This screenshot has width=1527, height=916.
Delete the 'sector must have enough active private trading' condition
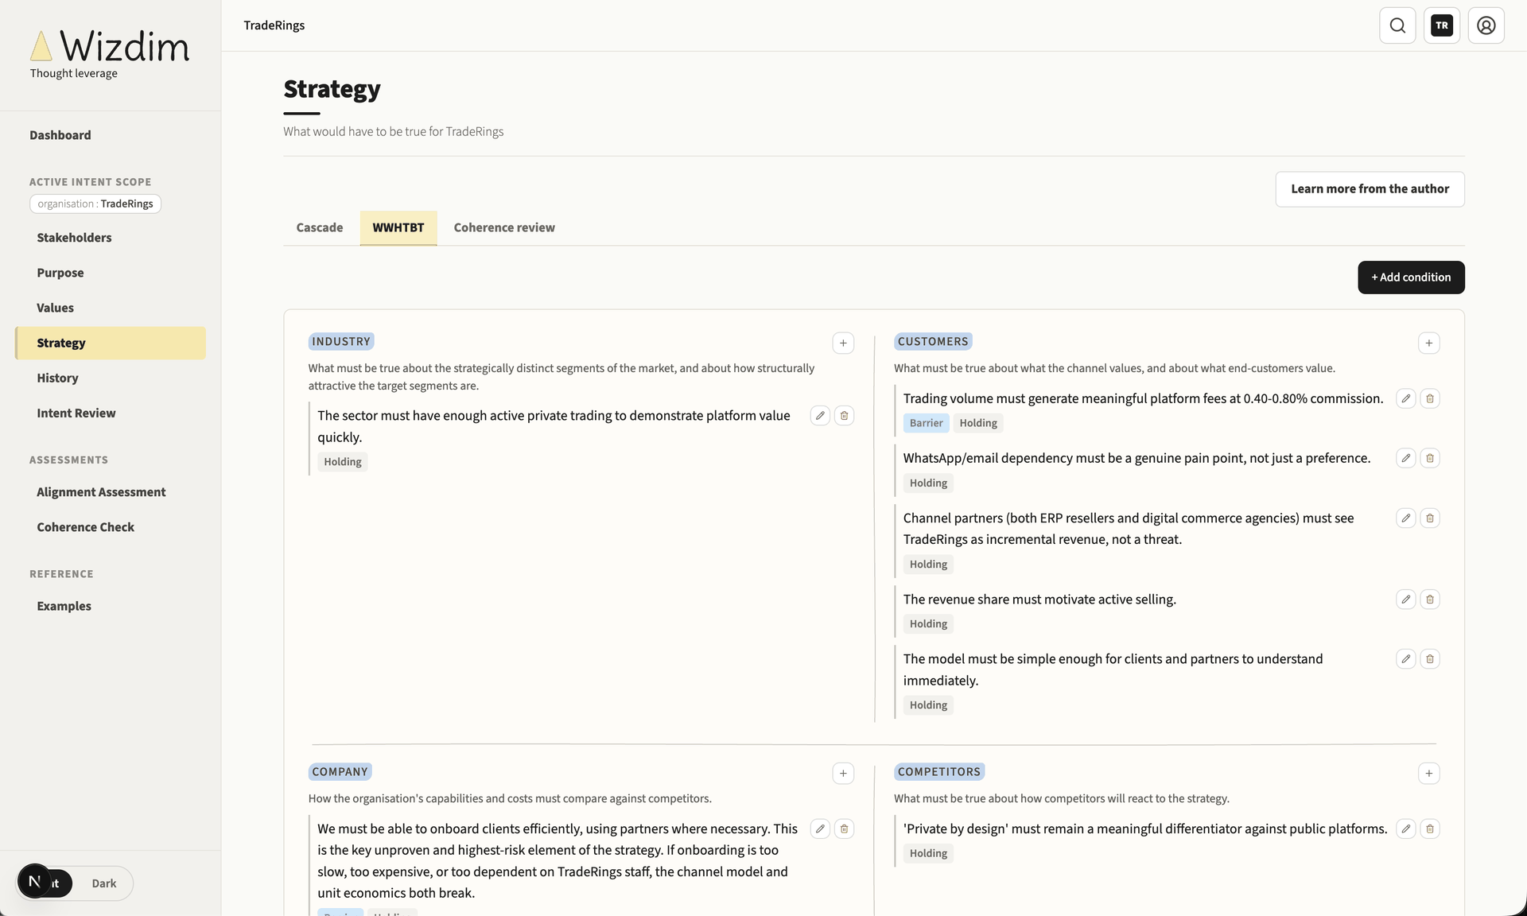coord(845,415)
